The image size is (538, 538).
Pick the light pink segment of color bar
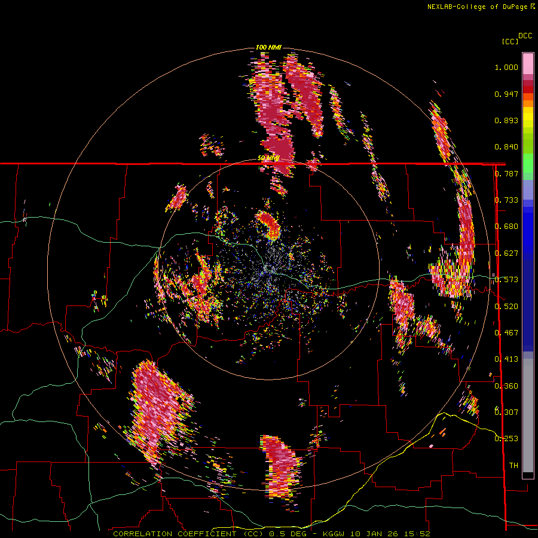tap(528, 63)
